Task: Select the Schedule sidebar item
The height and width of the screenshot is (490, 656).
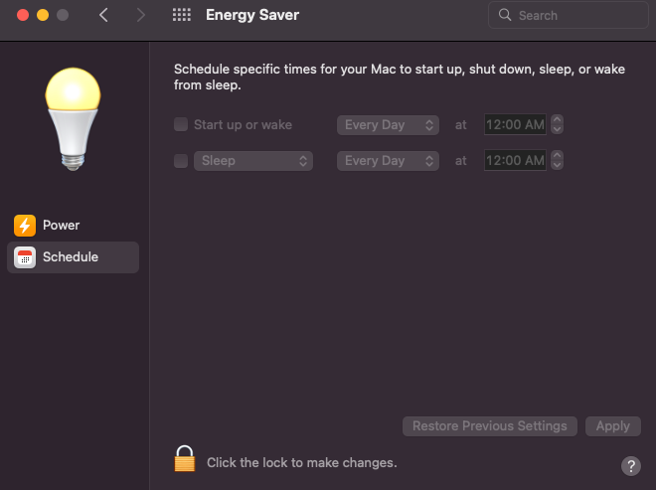Action: point(71,257)
